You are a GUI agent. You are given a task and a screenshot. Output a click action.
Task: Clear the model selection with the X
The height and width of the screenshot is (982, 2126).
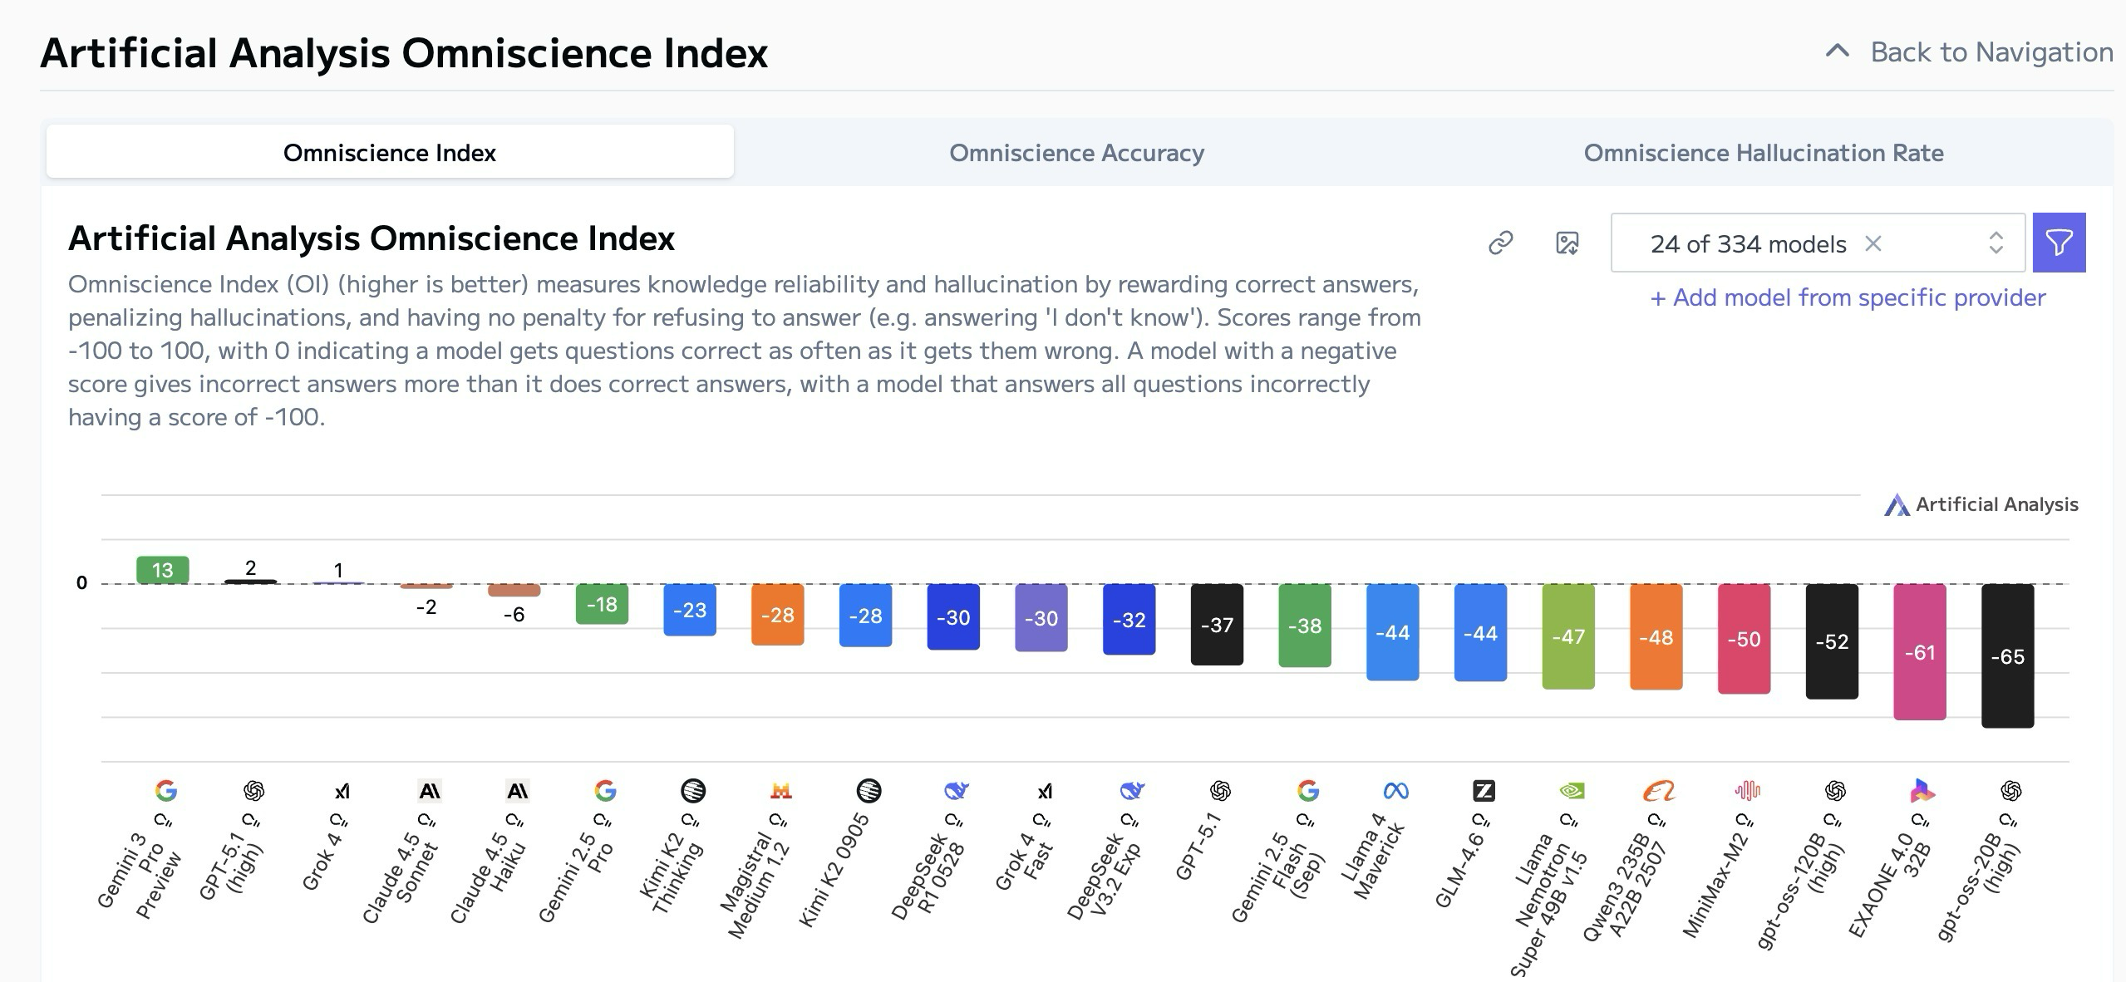[1873, 243]
